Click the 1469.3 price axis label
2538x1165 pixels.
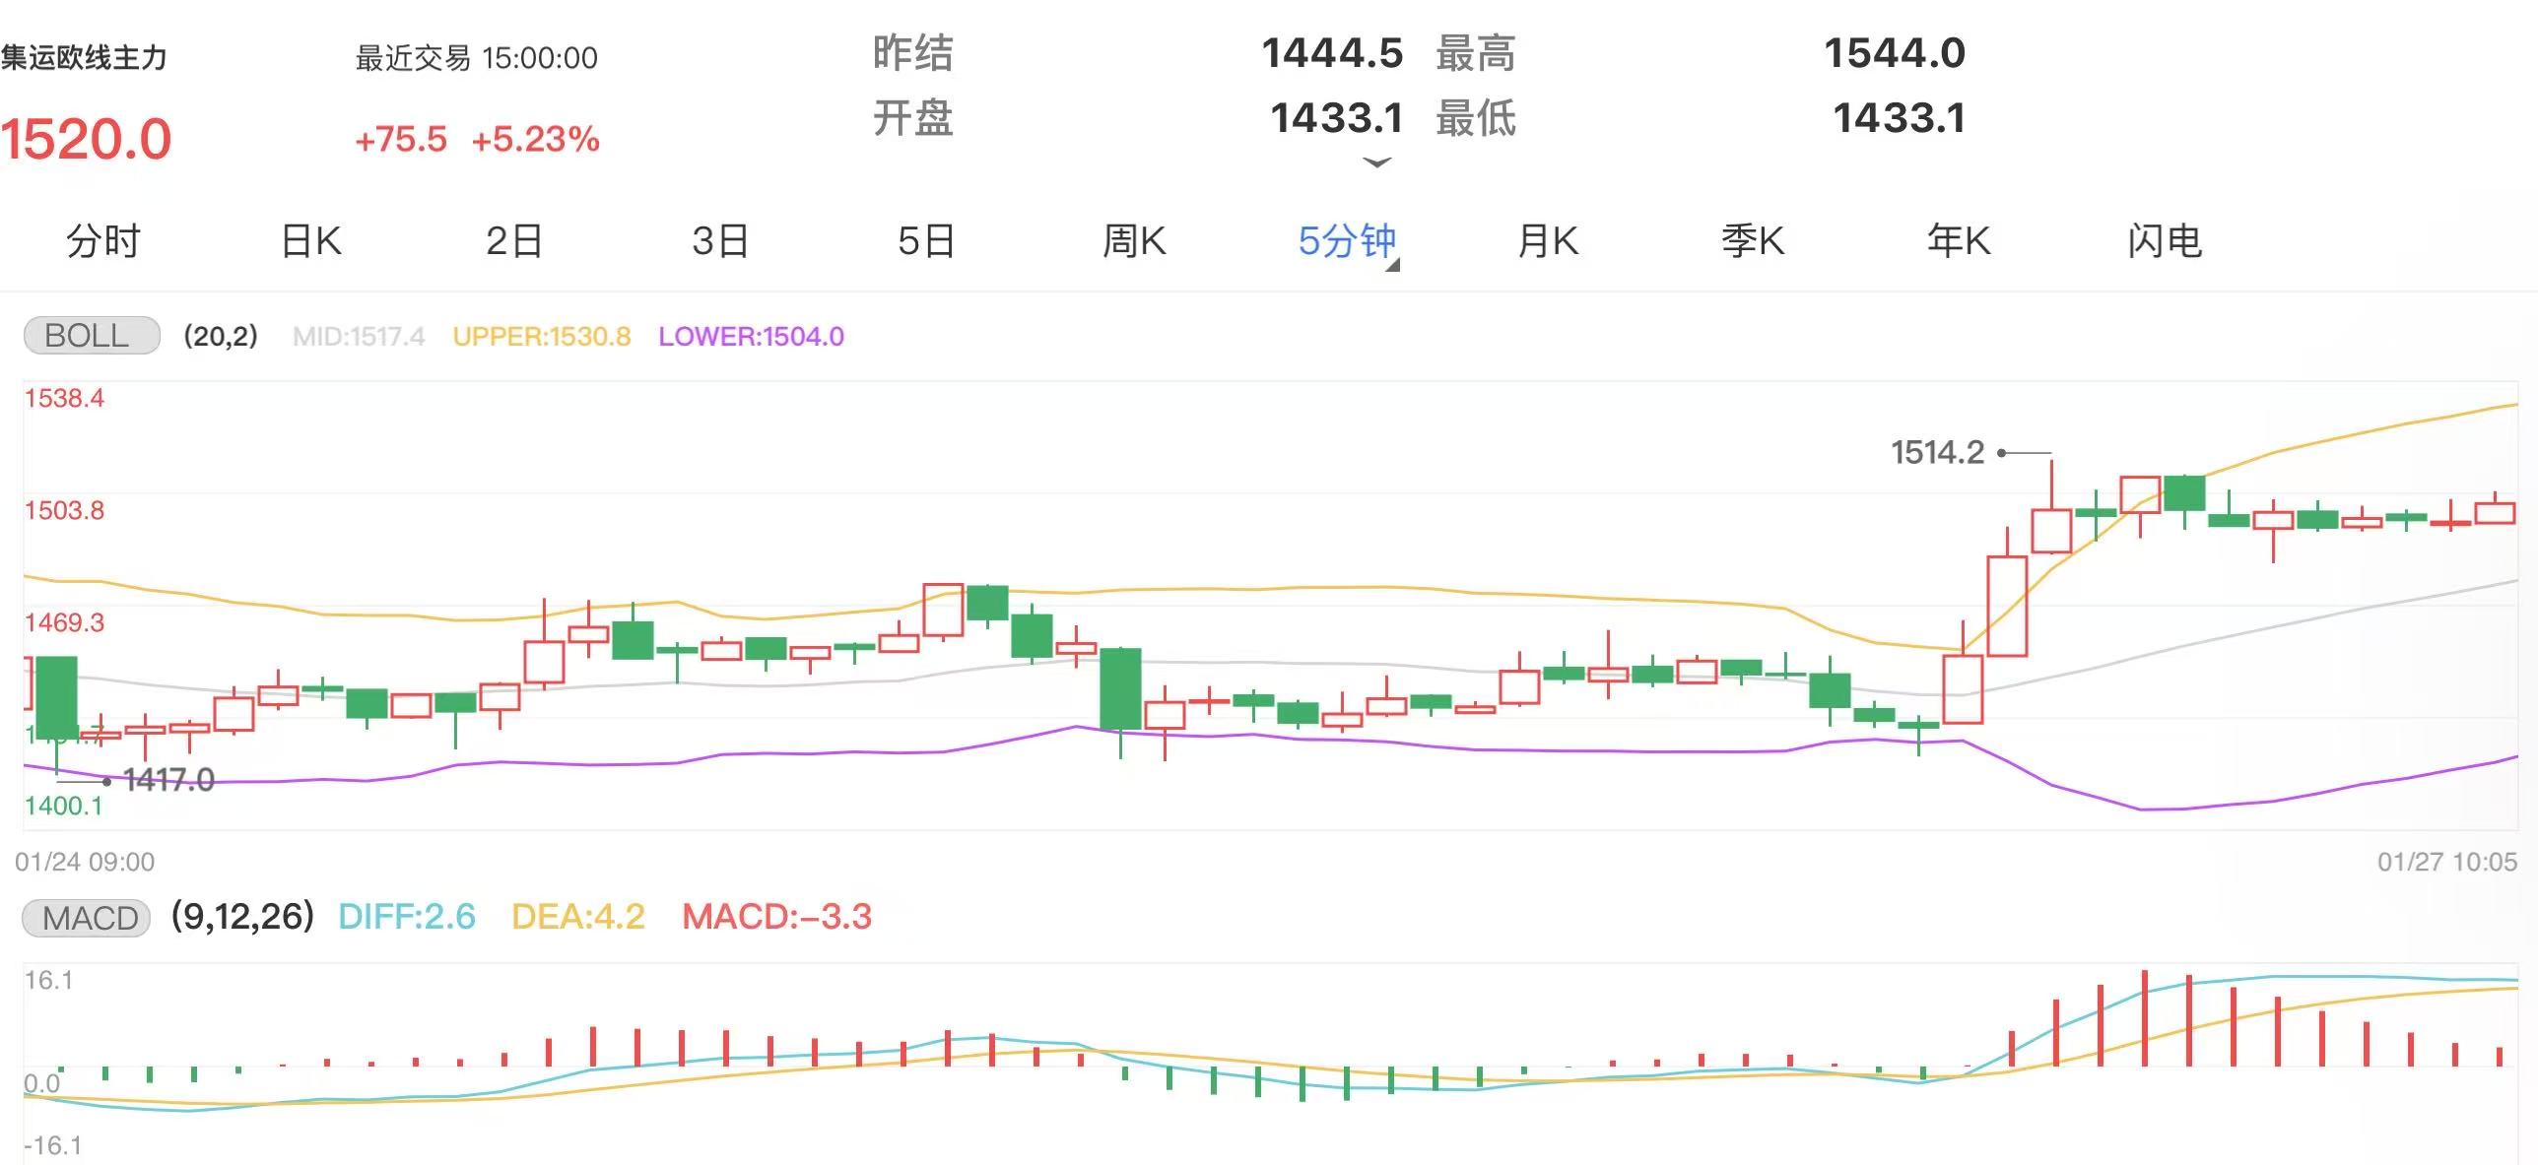[x=64, y=622]
